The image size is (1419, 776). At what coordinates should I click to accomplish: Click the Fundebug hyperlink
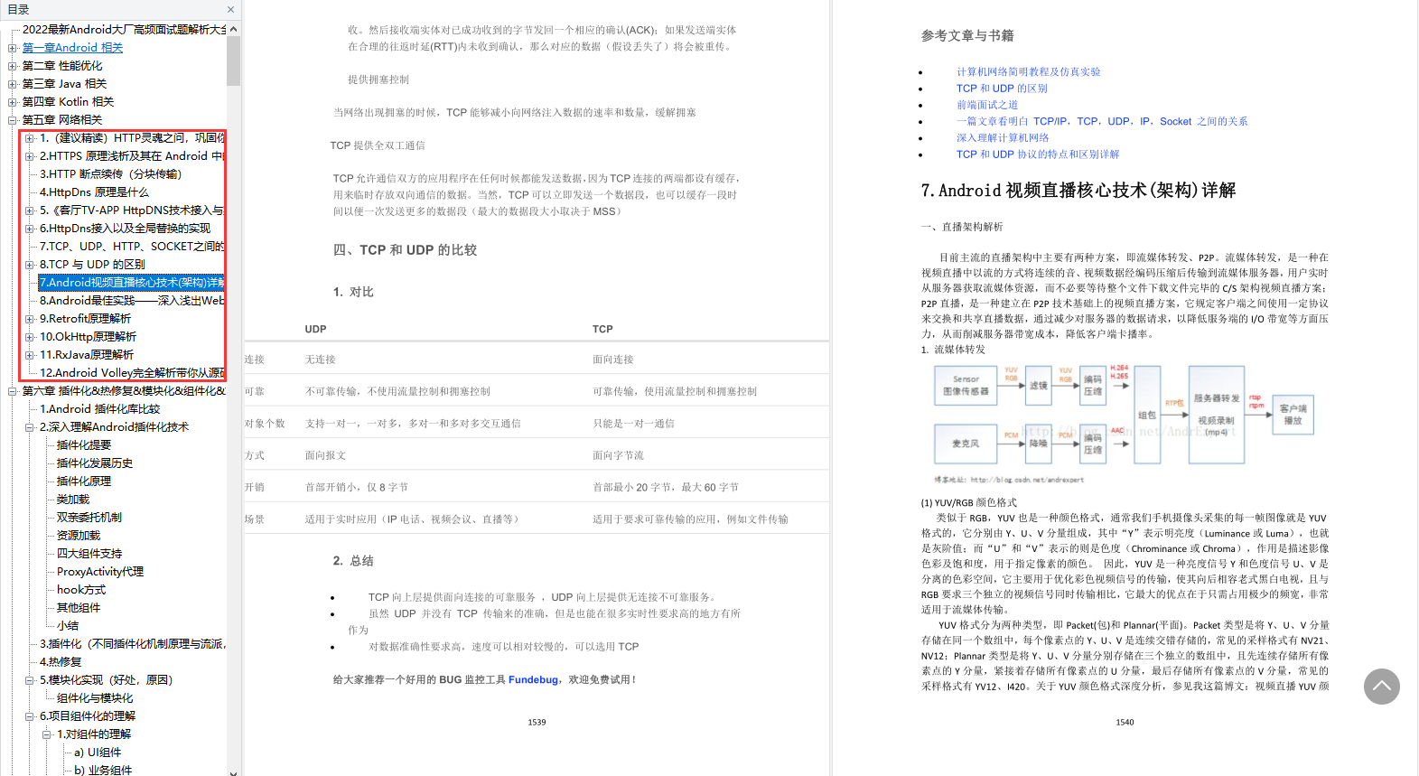click(x=533, y=679)
